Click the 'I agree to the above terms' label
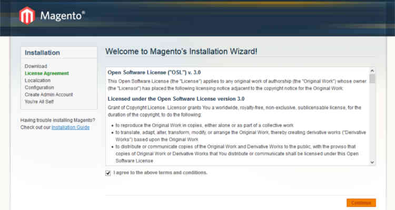The image size is (395, 210). pyautogui.click(x=160, y=173)
